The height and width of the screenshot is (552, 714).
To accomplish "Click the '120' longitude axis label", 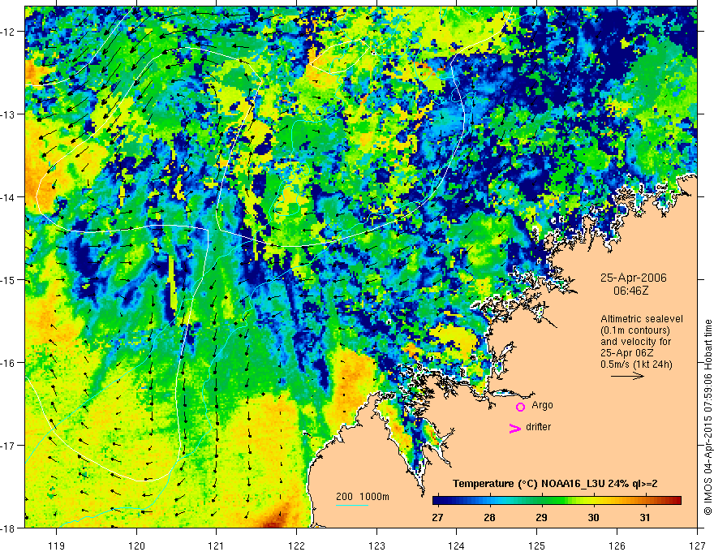I will click(136, 546).
